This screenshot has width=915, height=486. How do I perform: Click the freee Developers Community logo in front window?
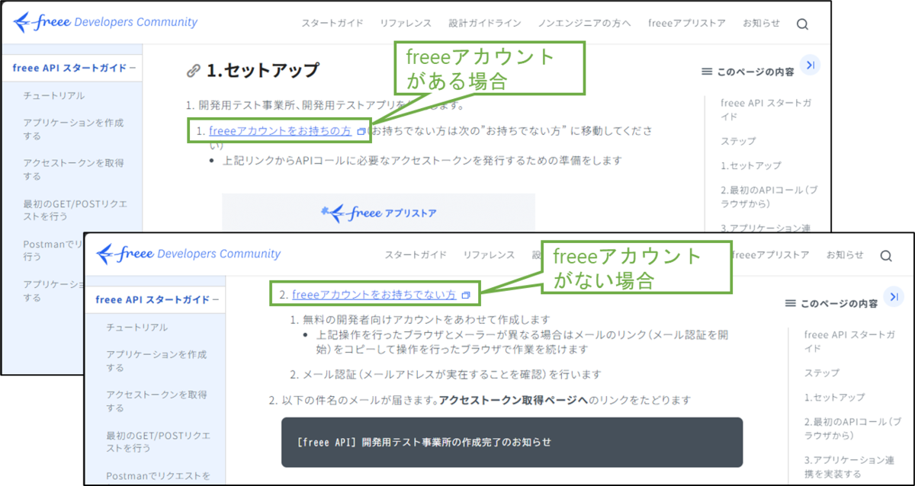point(189,254)
